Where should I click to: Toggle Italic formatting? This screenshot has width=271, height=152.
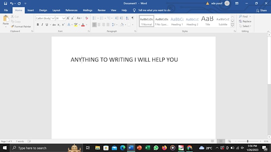coord(42,25)
